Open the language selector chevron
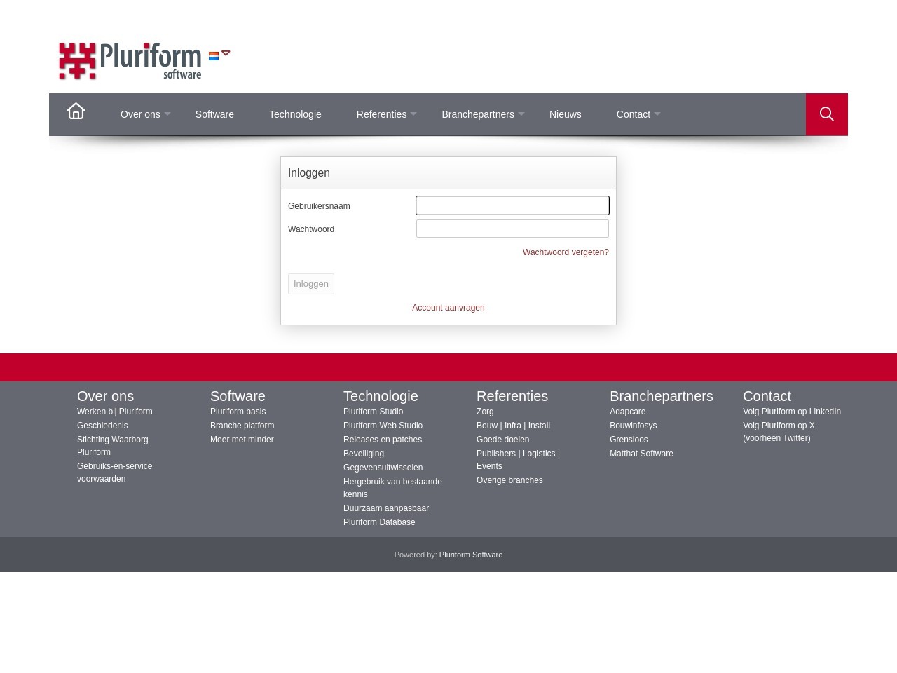The height and width of the screenshot is (673, 897). pyautogui.click(x=226, y=53)
